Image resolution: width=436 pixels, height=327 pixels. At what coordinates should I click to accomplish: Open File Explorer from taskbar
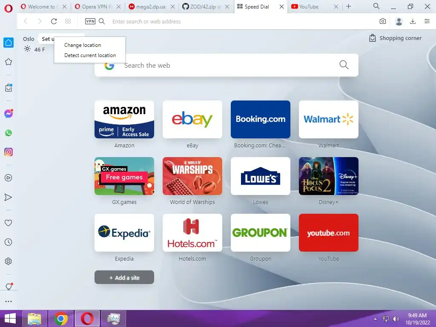pos(34,318)
